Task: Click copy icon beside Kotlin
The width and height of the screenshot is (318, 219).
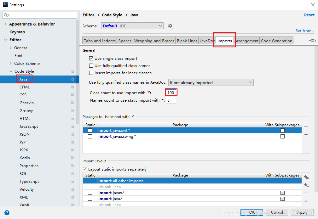Action: point(72,158)
